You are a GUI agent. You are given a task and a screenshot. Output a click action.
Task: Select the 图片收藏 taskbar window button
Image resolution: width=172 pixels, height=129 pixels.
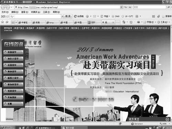(74, 128)
